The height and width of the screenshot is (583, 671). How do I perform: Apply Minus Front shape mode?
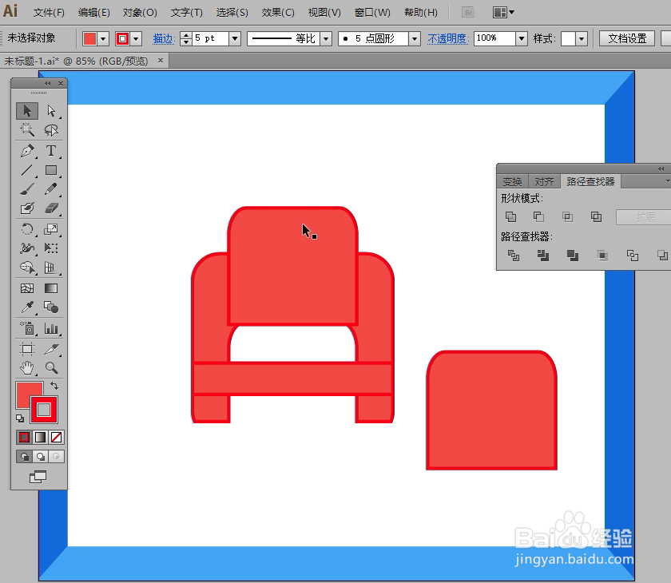pyautogui.click(x=538, y=217)
